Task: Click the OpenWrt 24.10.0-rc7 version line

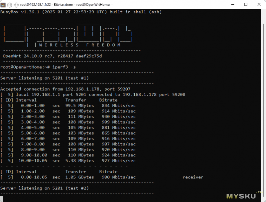Action: tap(52, 56)
